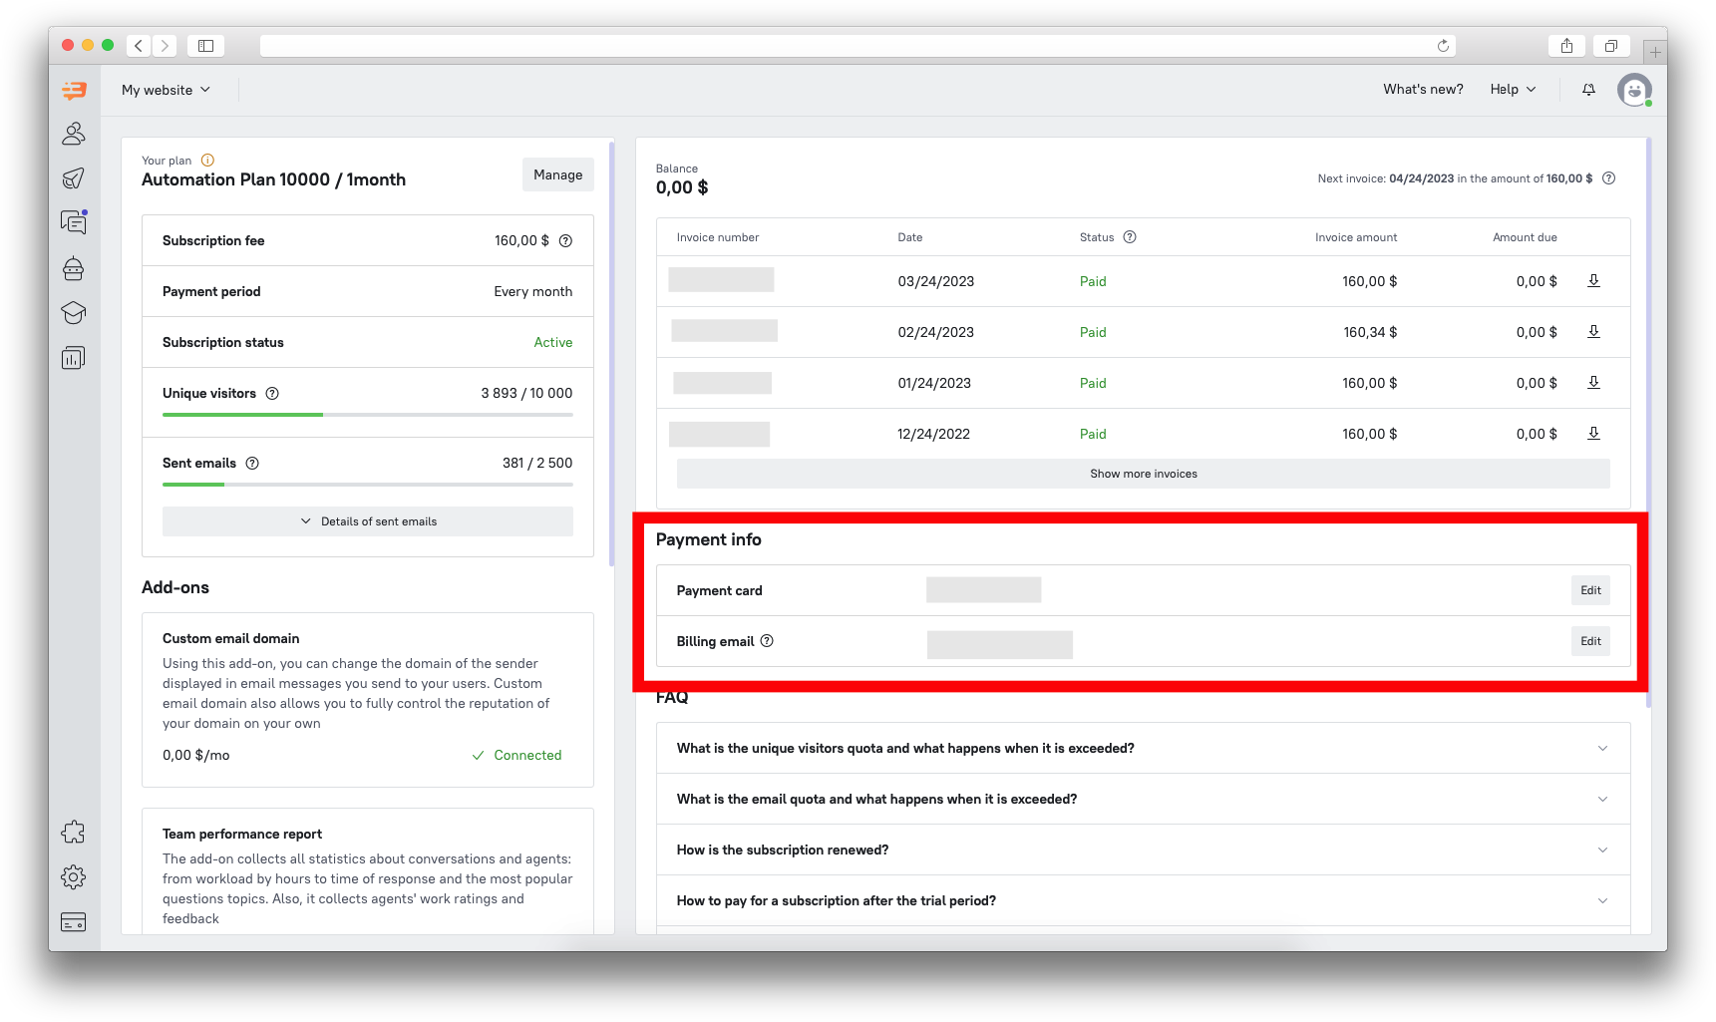Download the 01/24/2023 invoice
The height and width of the screenshot is (1022, 1716).
click(1593, 383)
